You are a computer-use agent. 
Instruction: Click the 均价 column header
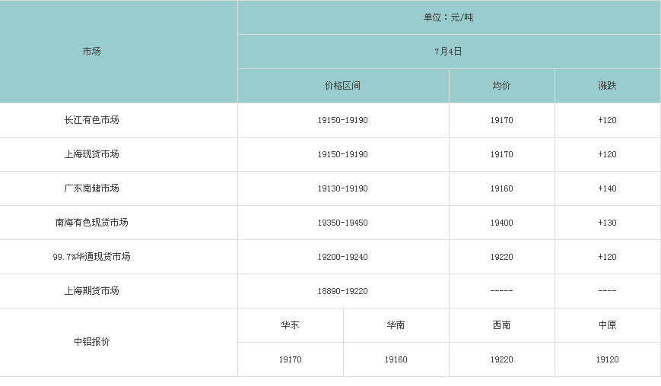[501, 86]
